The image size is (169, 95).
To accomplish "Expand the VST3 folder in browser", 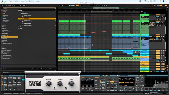I will [19, 28].
